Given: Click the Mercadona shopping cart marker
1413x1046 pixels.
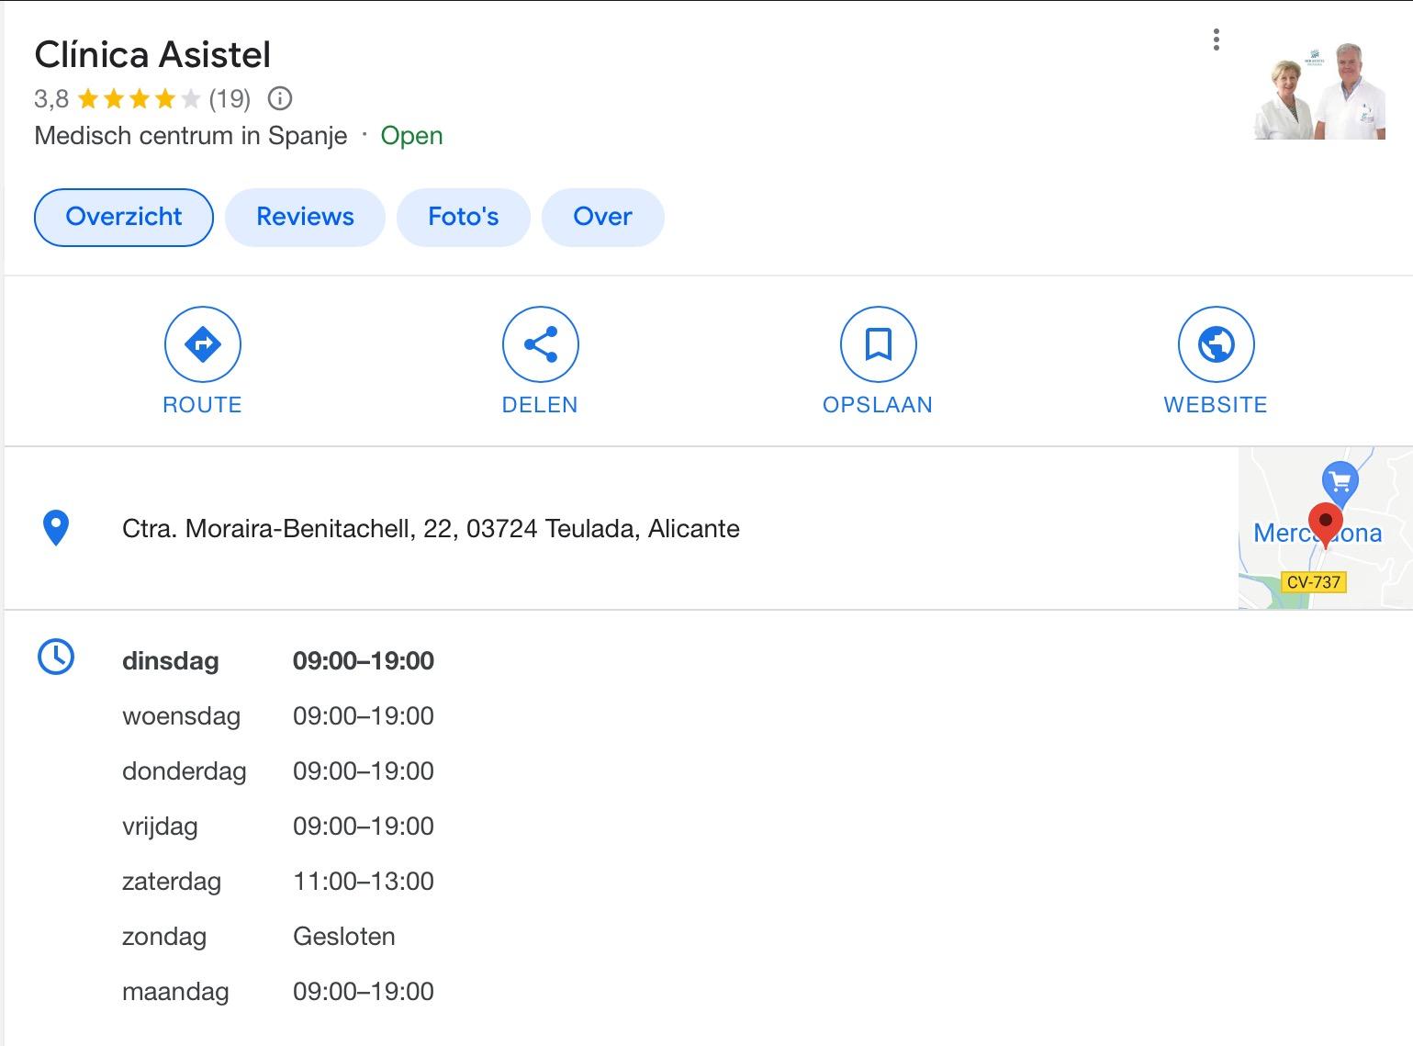Looking at the screenshot, I should coord(1340,480).
